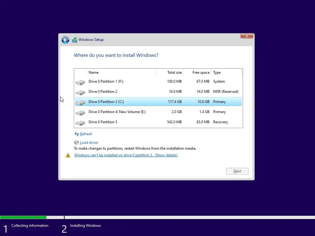Image resolution: width=315 pixels, height=236 pixels.
Task: Select Drive 0 Partition 5 row
Action: click(x=158, y=122)
